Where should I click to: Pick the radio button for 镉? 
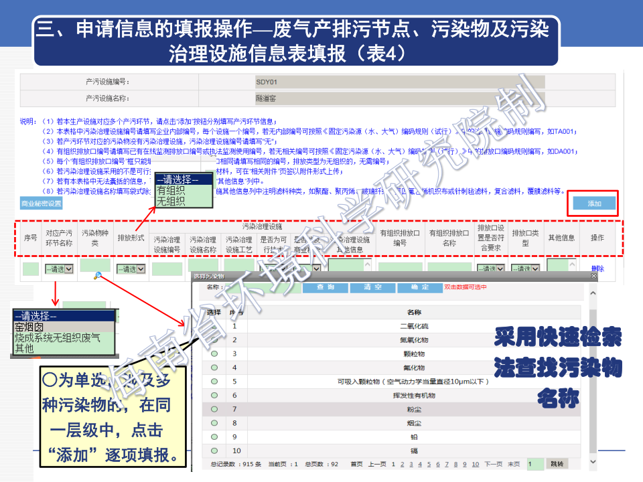pyautogui.click(x=214, y=451)
